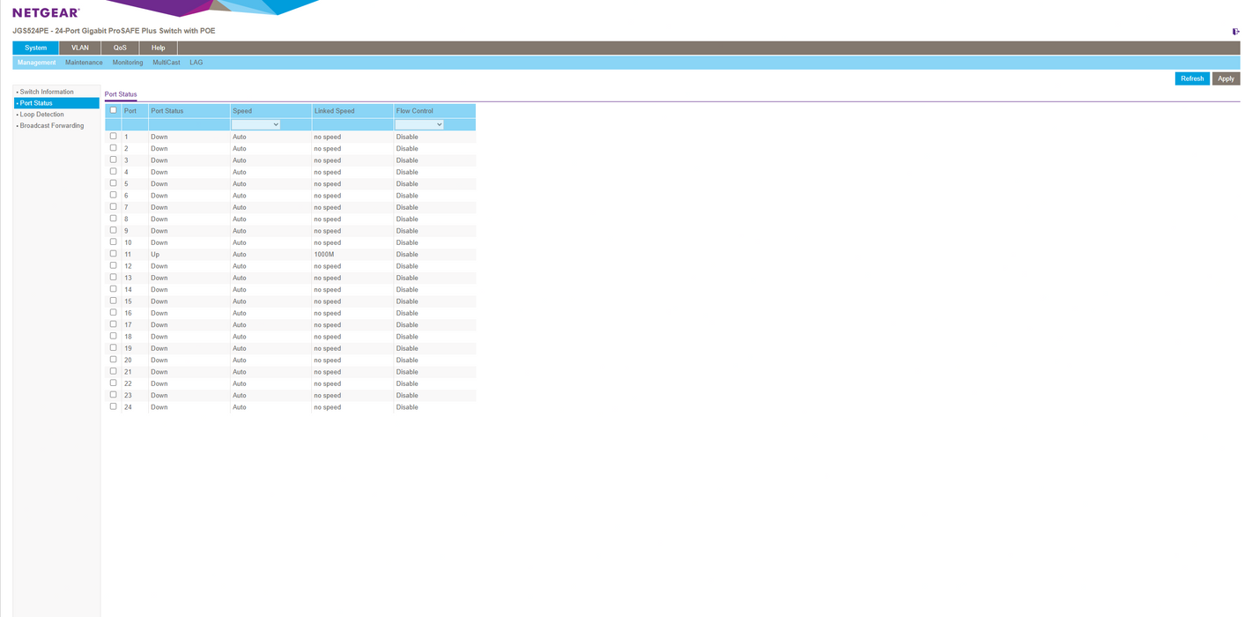1252x617 pixels.
Task: Click the logout icon at top right
Action: [x=1236, y=32]
